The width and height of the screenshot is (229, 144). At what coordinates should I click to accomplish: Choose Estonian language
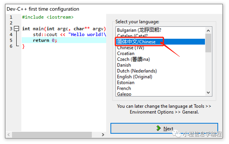160,83
